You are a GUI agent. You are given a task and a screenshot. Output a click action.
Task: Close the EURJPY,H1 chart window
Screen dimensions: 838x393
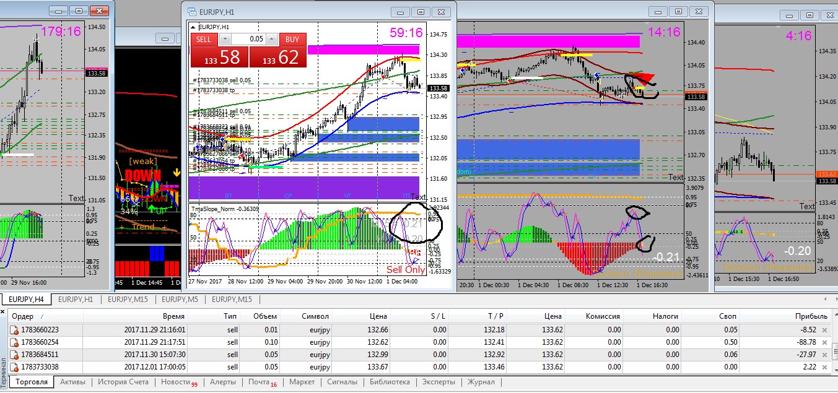pyautogui.click(x=442, y=12)
